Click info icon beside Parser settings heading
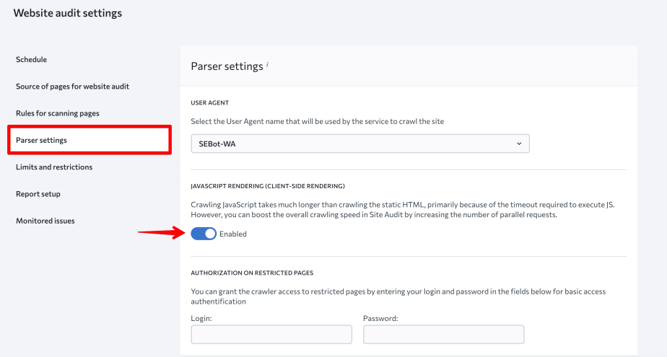 pos(267,64)
